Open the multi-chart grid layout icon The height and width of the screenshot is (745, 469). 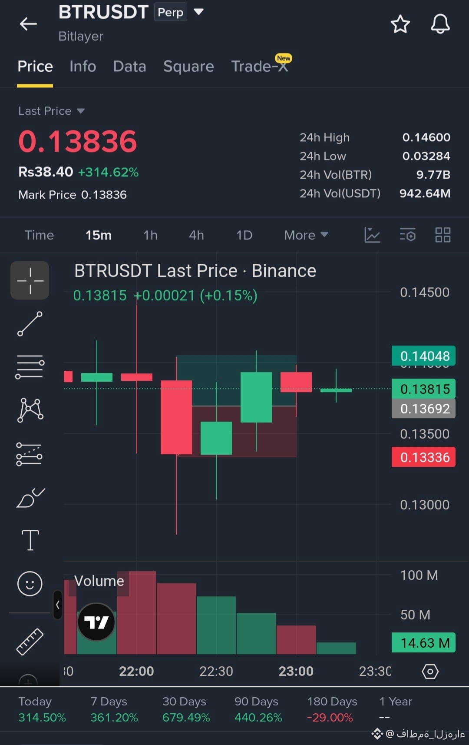pyautogui.click(x=443, y=235)
